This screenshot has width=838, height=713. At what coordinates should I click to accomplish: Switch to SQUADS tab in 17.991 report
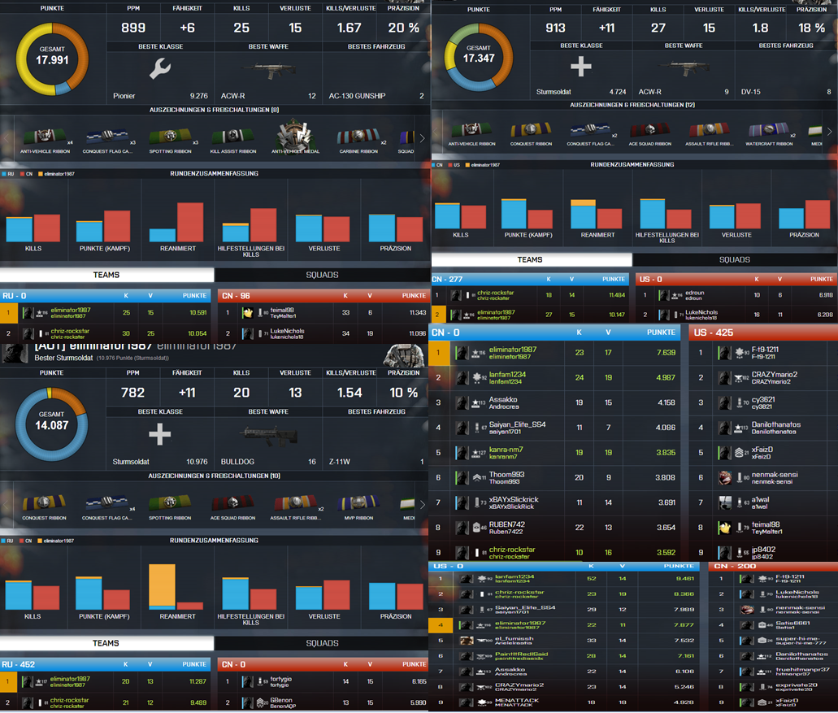322,275
